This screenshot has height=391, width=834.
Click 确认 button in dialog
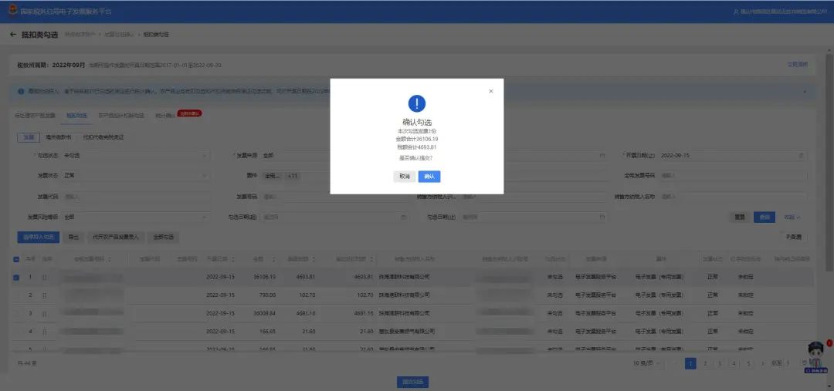[x=429, y=177]
